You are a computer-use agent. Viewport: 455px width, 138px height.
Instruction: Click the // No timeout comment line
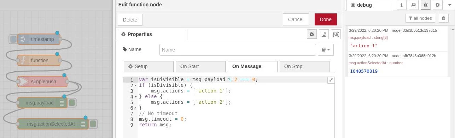click(158, 113)
